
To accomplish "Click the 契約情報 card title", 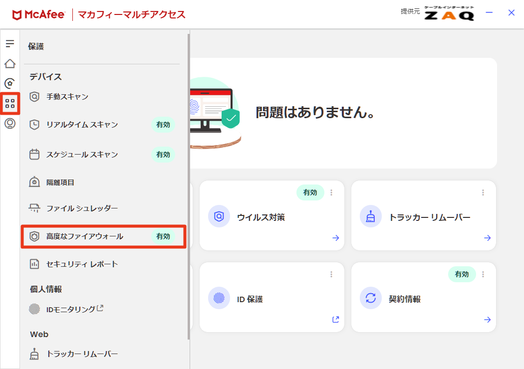I will click(x=405, y=299).
